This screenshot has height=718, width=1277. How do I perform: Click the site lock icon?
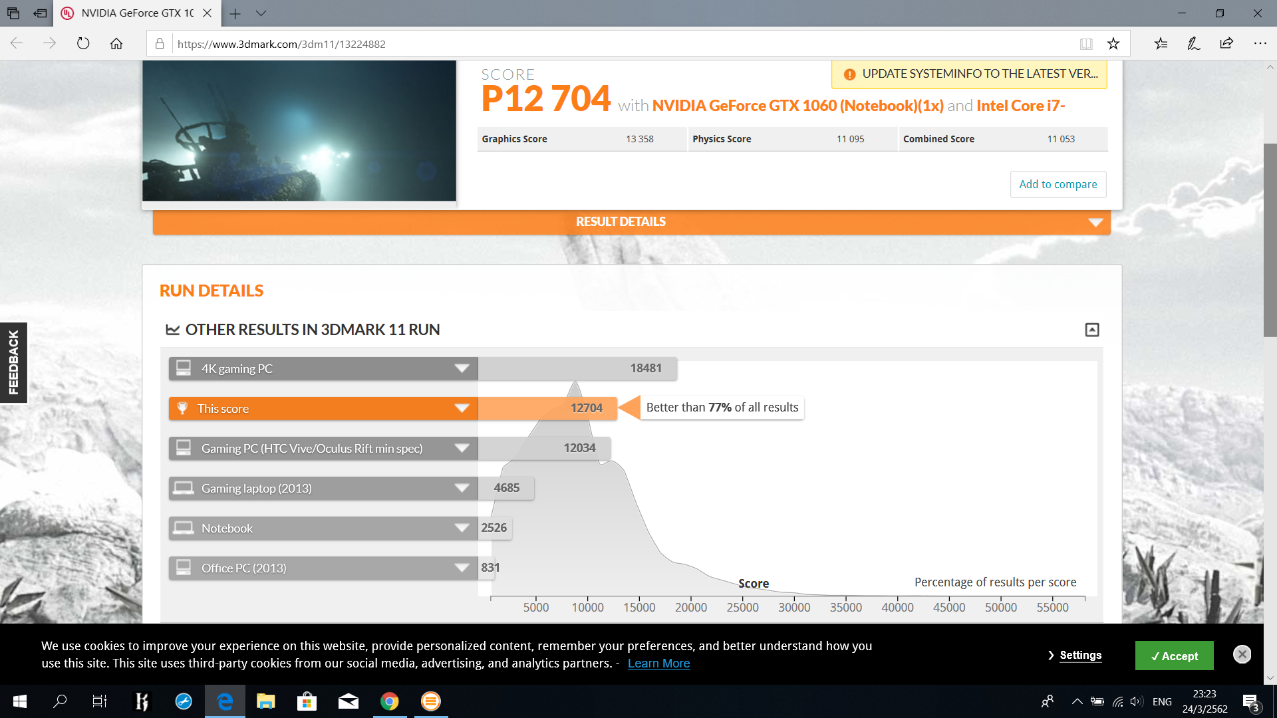click(160, 44)
